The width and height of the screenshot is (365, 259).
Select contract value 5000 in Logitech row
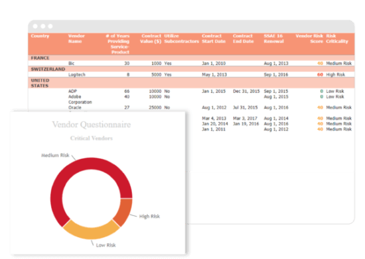click(x=156, y=75)
